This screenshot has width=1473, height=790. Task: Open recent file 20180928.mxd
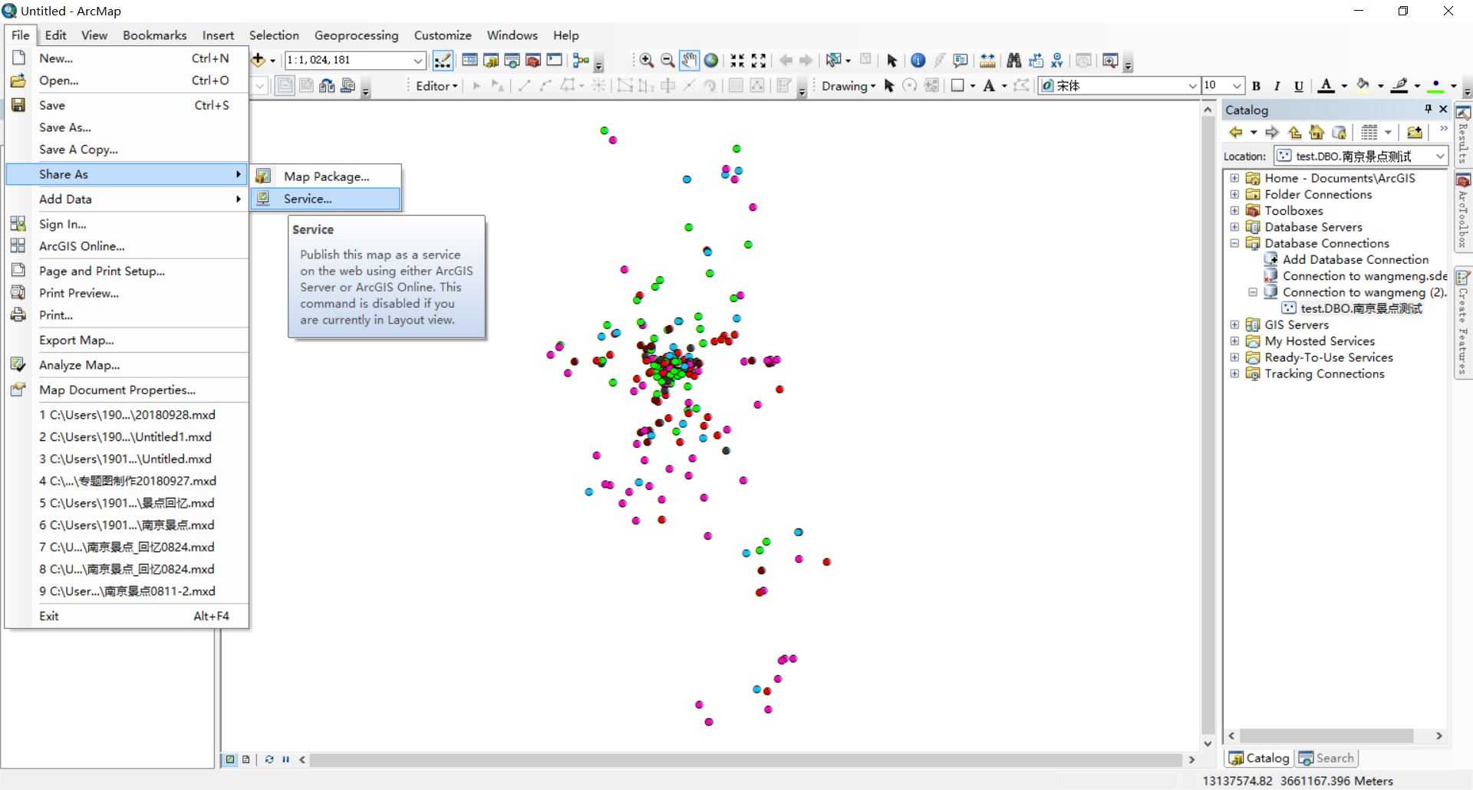pyautogui.click(x=127, y=414)
